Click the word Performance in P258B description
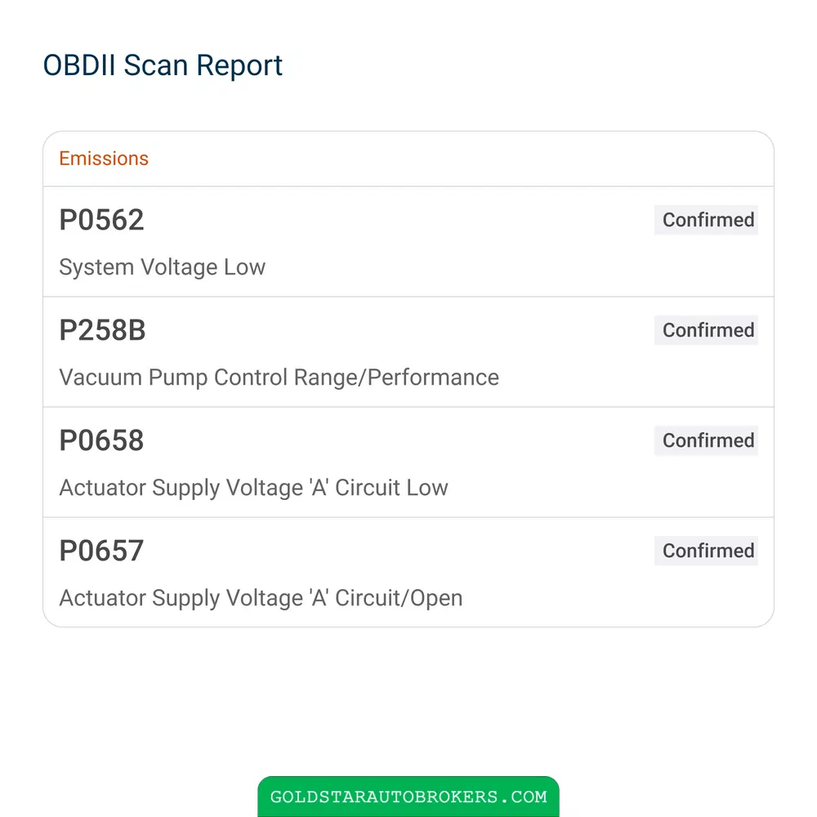 [433, 377]
